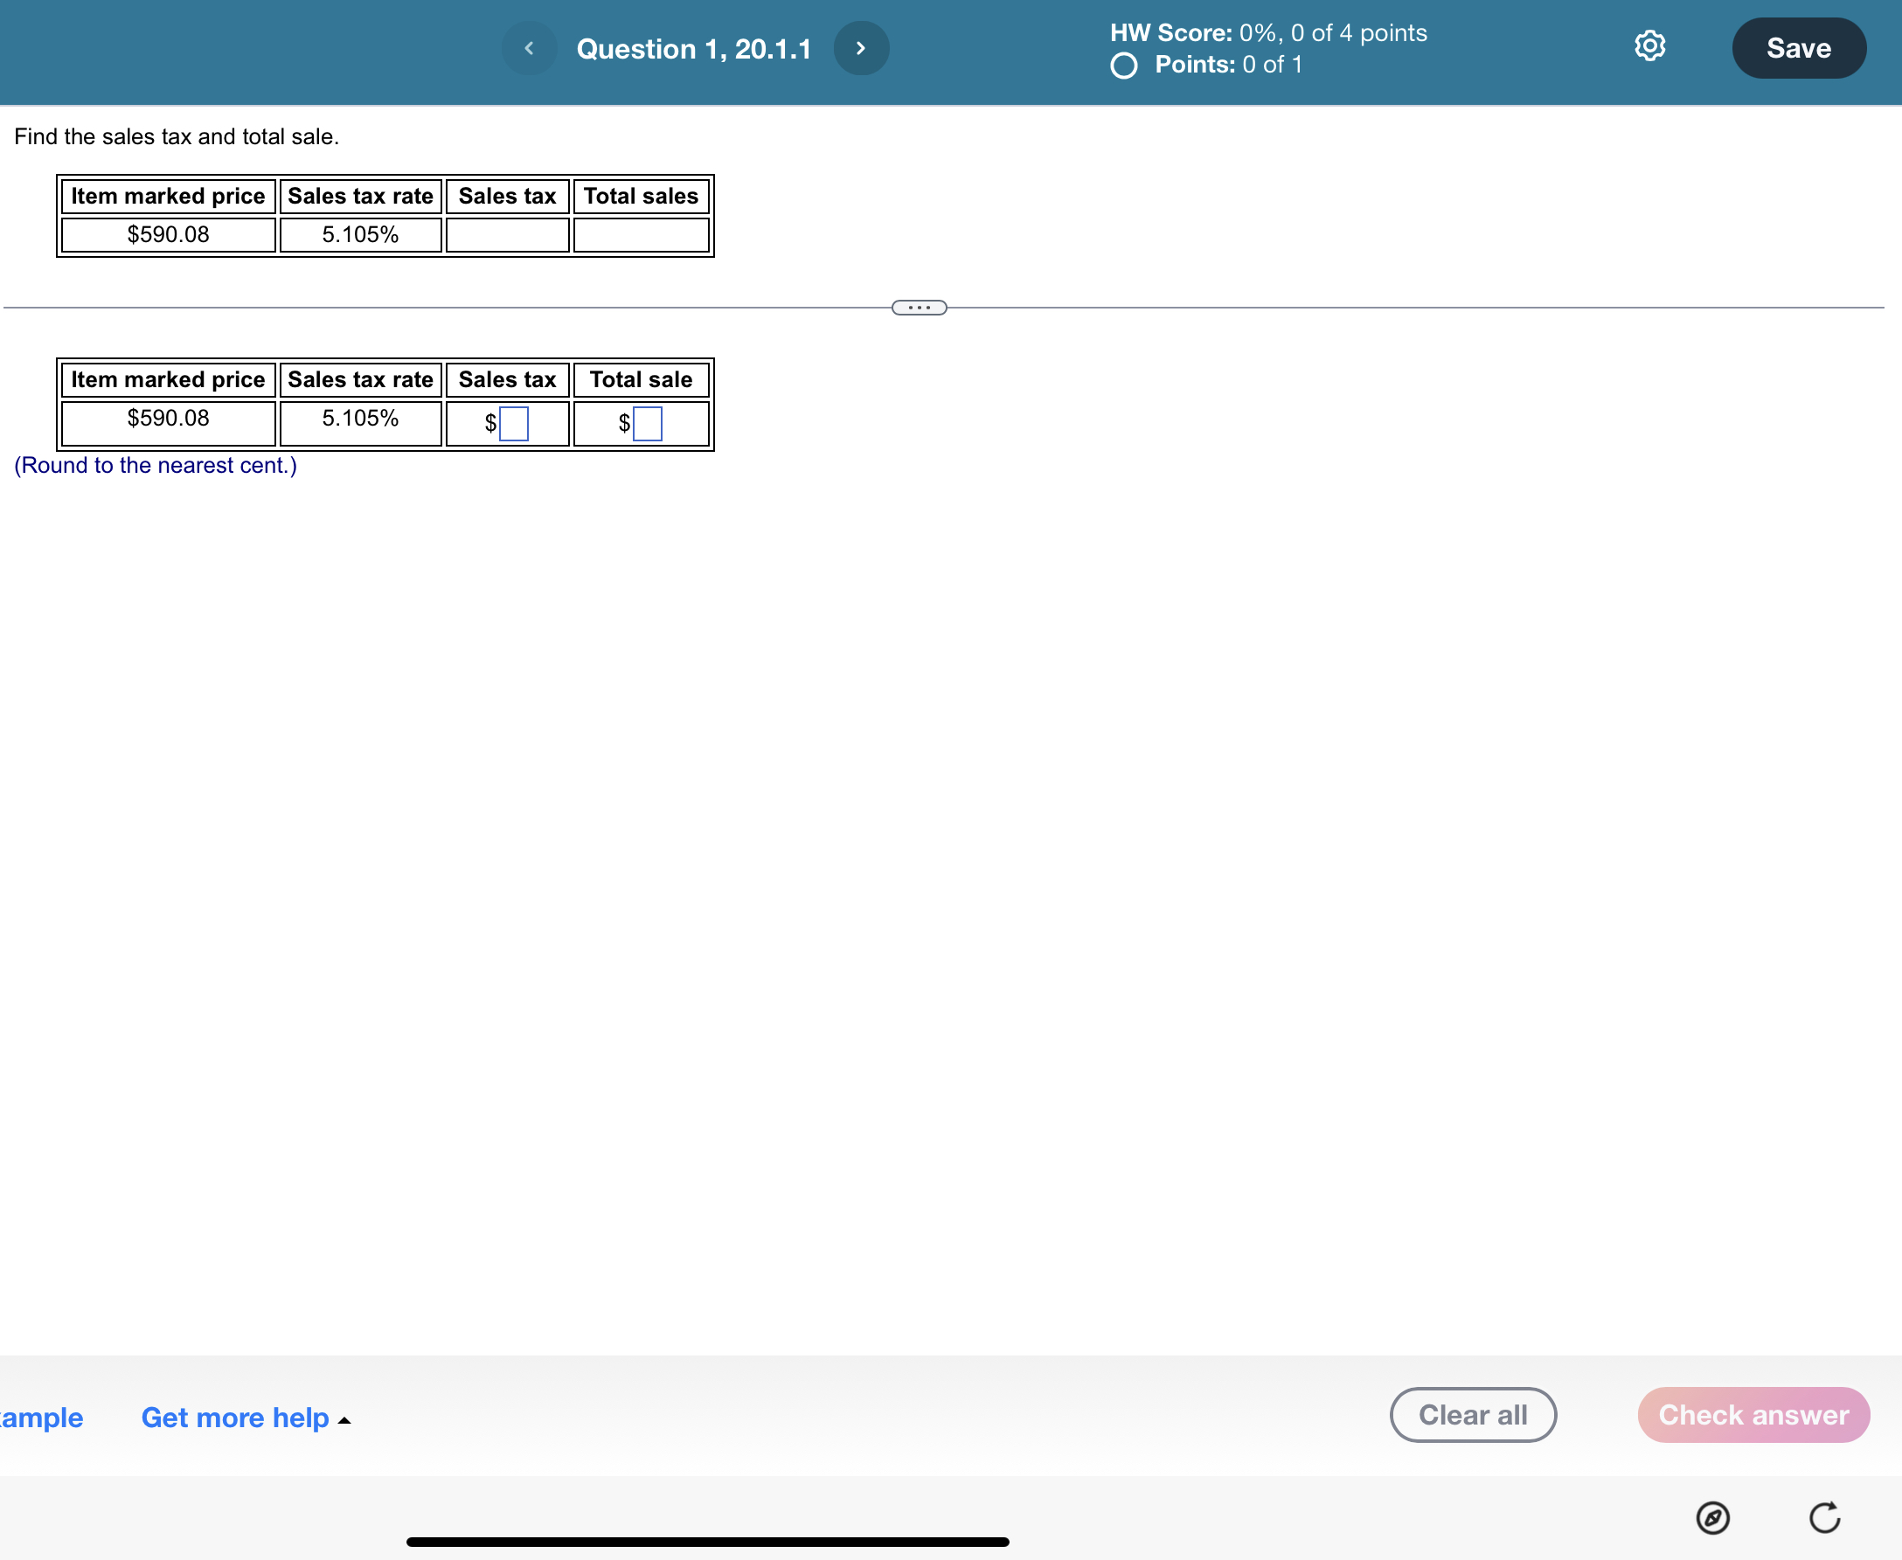Click the Round to the nearest cent note
The height and width of the screenshot is (1560, 1902).
[155, 466]
